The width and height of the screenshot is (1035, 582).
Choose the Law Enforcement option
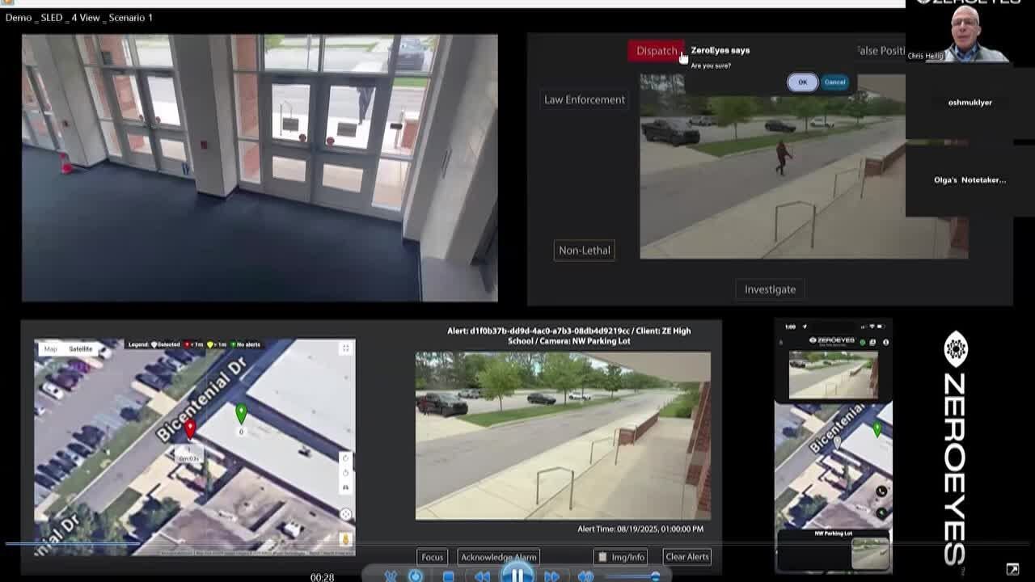584,99
